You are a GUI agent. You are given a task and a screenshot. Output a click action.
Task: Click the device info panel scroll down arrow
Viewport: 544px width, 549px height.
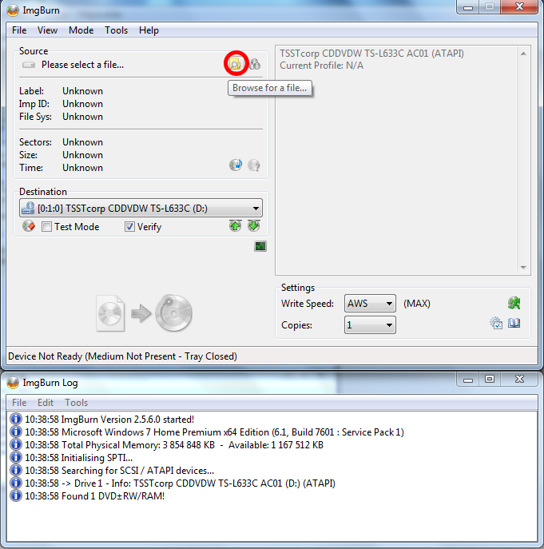[523, 268]
